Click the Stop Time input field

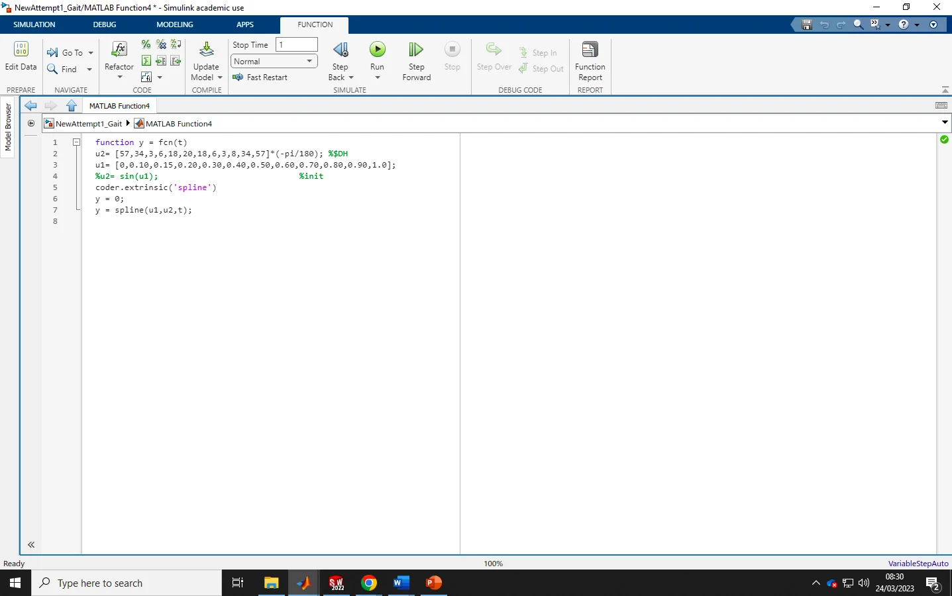[297, 44]
